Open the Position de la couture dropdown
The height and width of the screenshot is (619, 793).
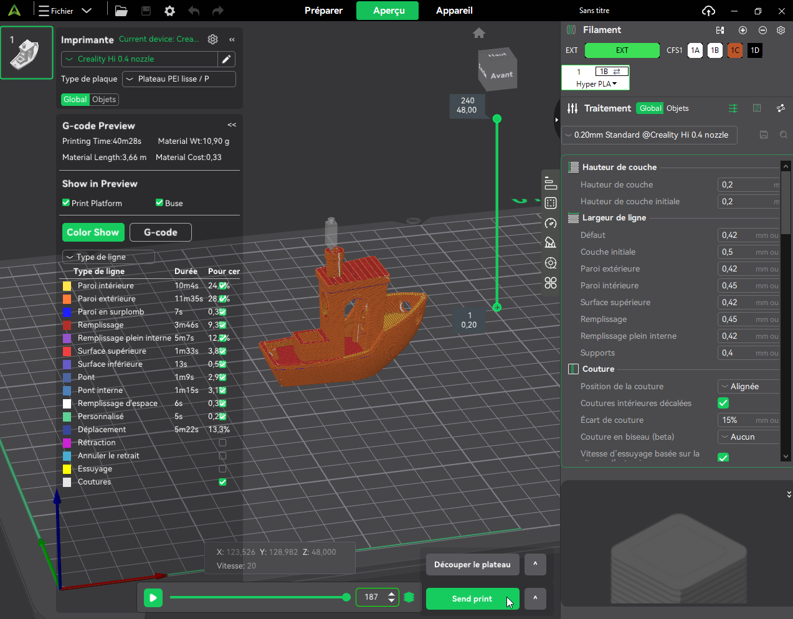(x=749, y=386)
